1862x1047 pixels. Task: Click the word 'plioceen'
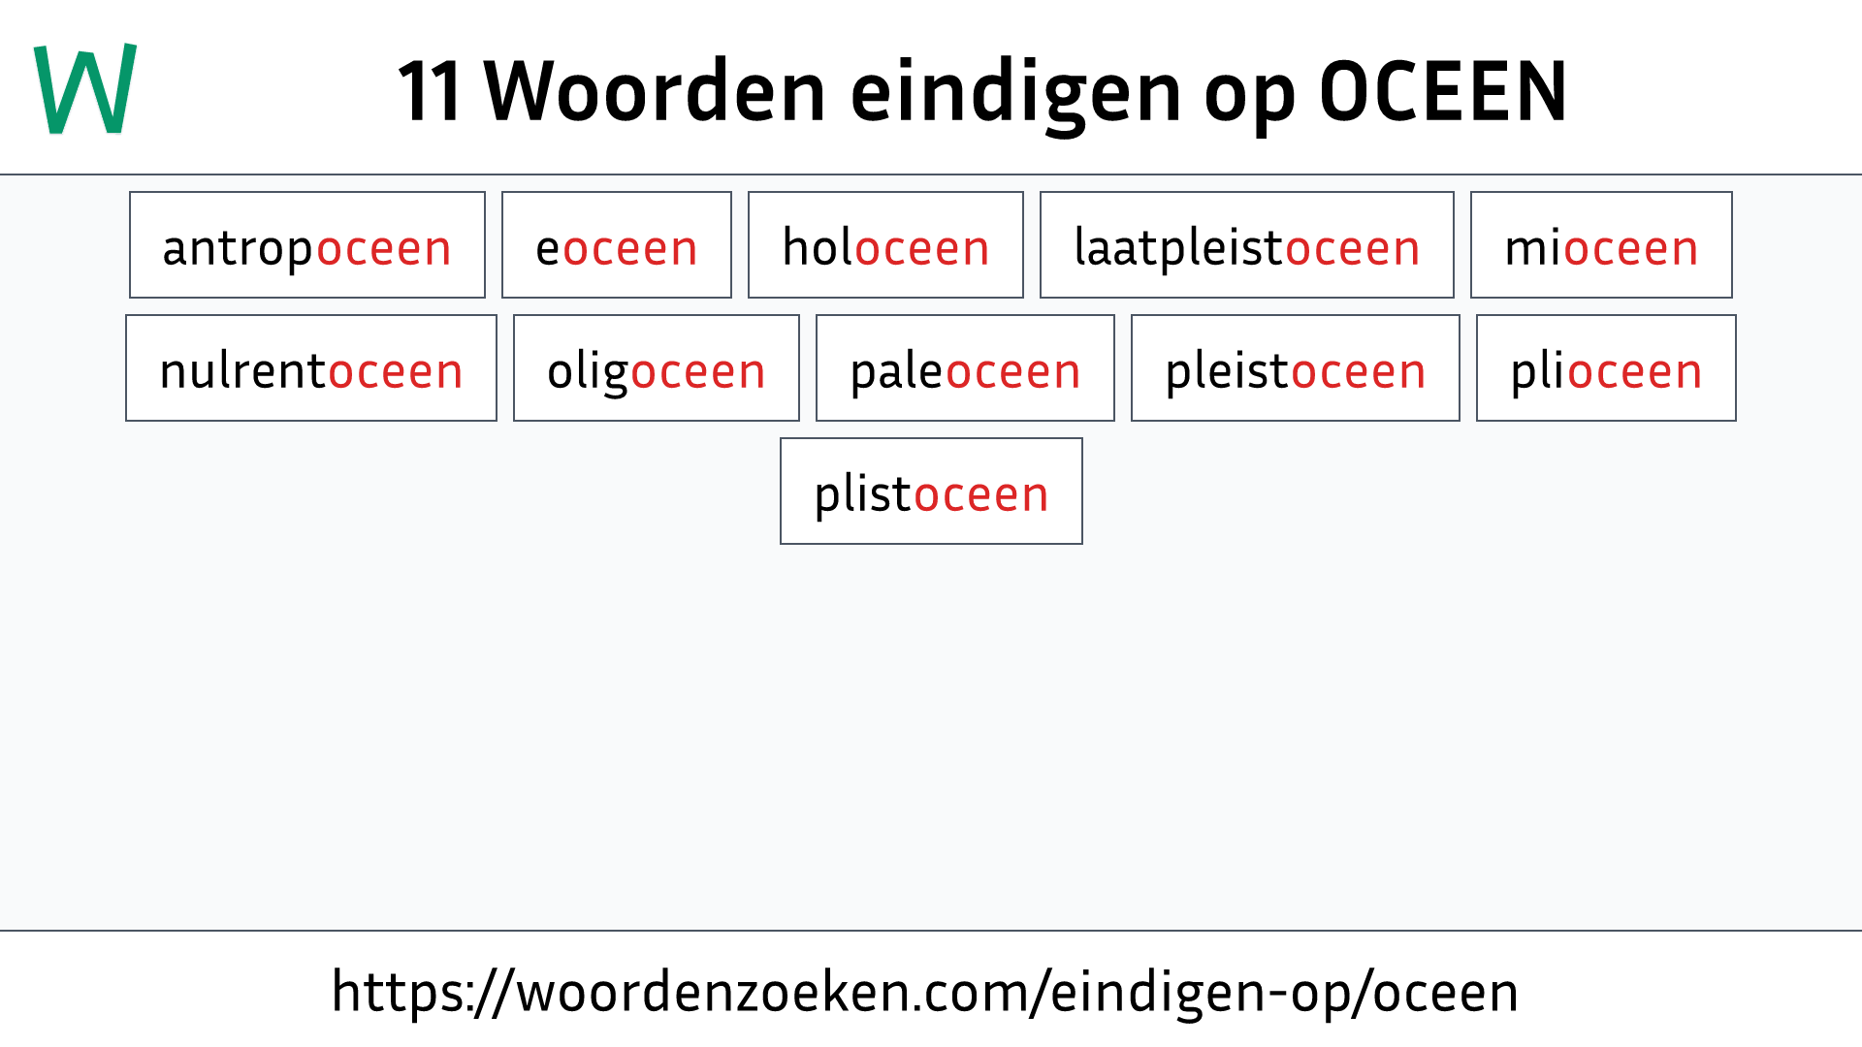click(1605, 368)
